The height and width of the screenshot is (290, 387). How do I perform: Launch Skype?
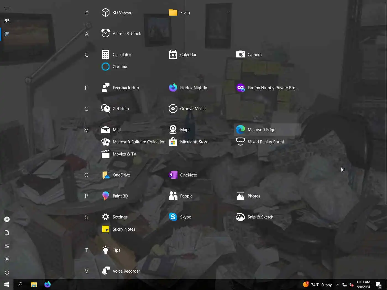pos(200,217)
